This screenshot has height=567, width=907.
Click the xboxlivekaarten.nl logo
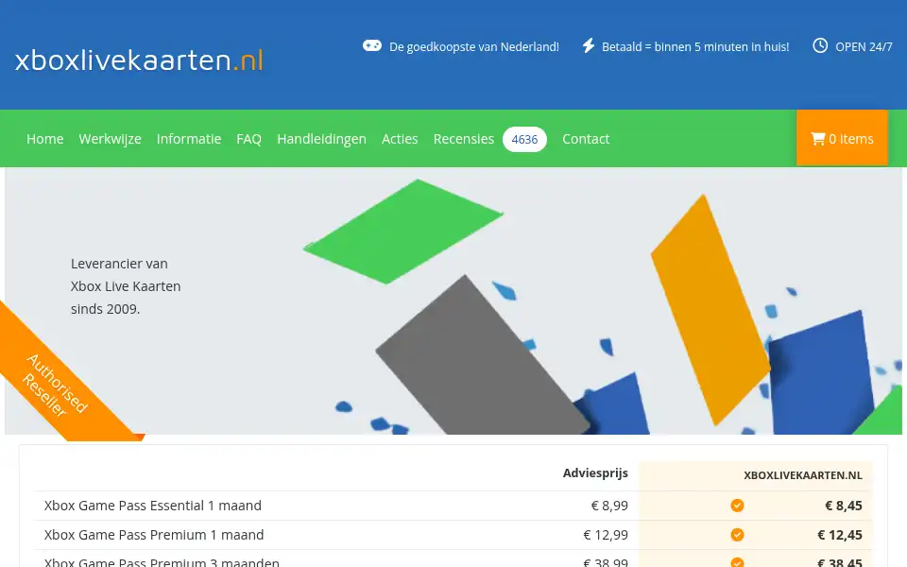point(139,60)
